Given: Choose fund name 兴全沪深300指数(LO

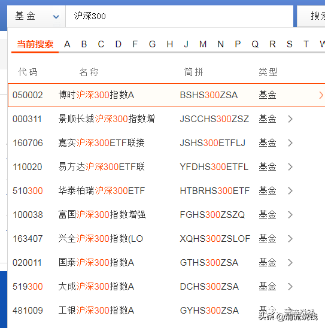Looking at the screenshot, I should point(101,238).
